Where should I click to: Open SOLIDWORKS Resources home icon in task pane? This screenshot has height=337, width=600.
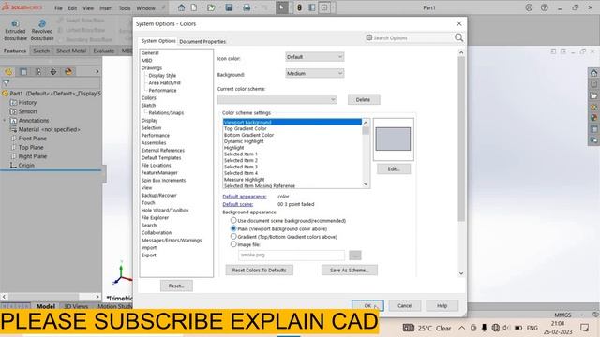click(x=593, y=73)
